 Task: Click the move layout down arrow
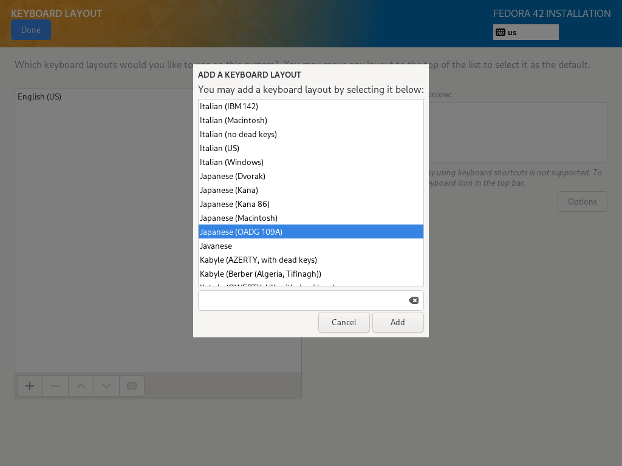tap(106, 386)
